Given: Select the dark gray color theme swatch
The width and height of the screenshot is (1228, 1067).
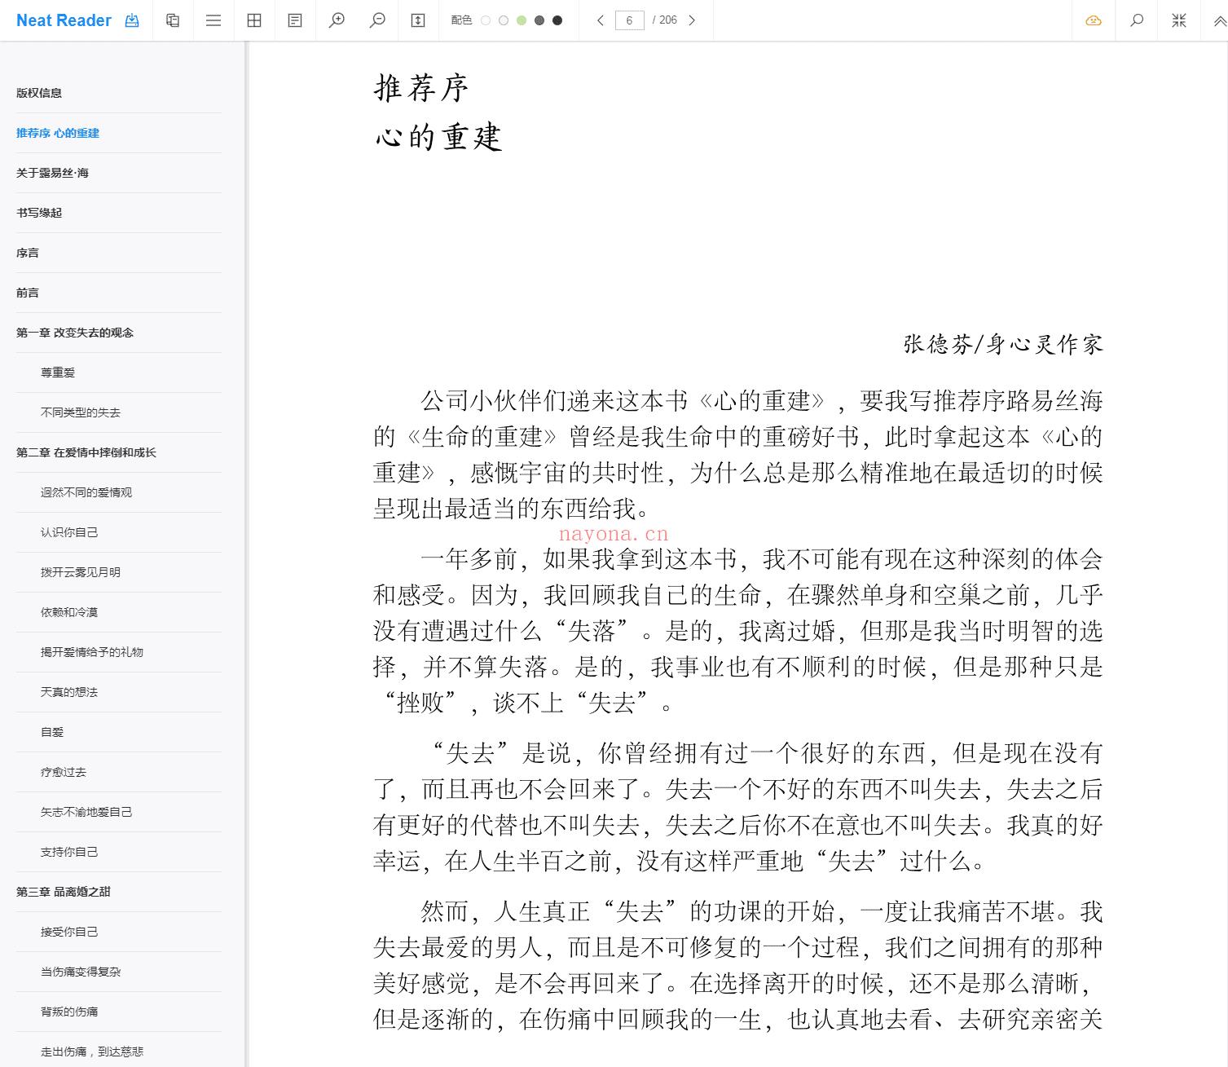Looking at the screenshot, I should tap(539, 20).
